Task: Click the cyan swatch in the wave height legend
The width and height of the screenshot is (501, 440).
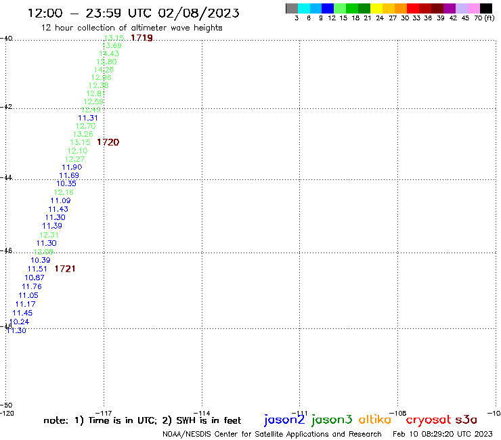Action: pyautogui.click(x=304, y=8)
